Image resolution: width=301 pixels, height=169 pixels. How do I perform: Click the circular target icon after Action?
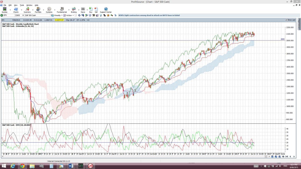click(x=79, y=15)
